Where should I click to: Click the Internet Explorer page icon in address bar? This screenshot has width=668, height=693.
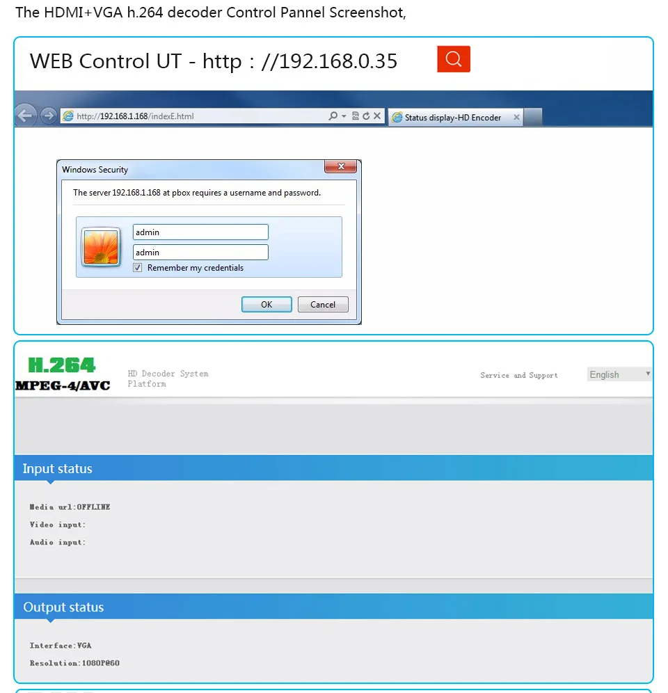pos(68,116)
